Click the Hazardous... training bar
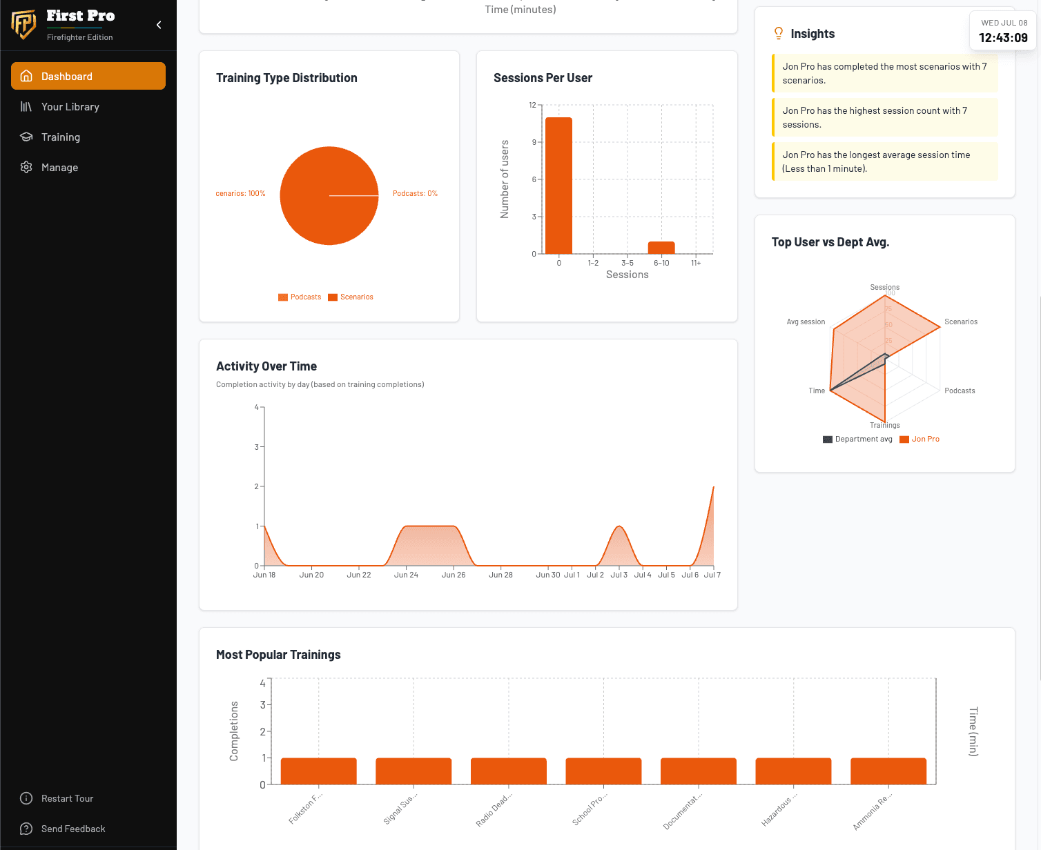 coord(794,771)
